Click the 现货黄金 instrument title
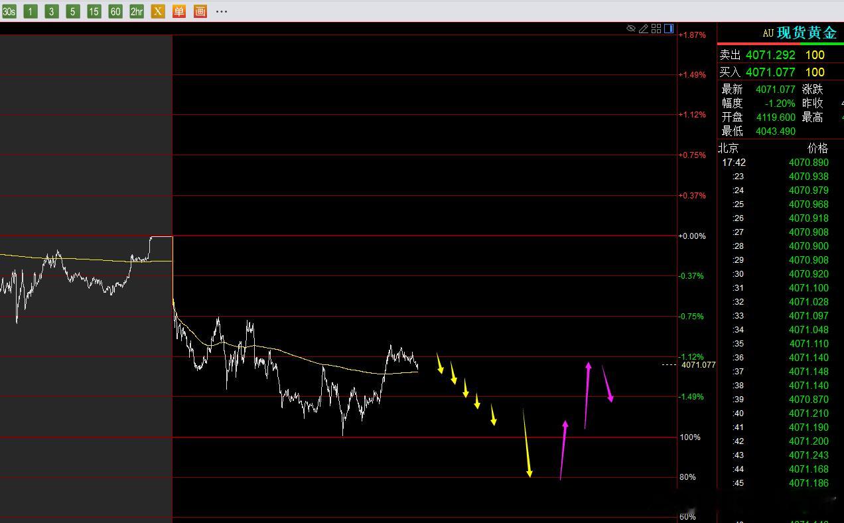This screenshot has width=844, height=523. point(806,33)
